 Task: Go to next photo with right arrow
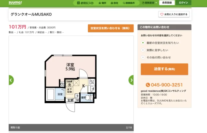[131, 80]
